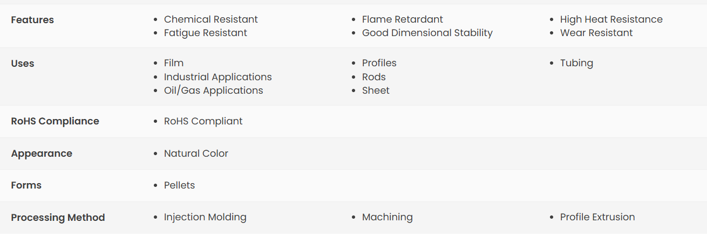This screenshot has height=237, width=707.
Task: Click Oil/Gas Applications entry
Action: (214, 90)
